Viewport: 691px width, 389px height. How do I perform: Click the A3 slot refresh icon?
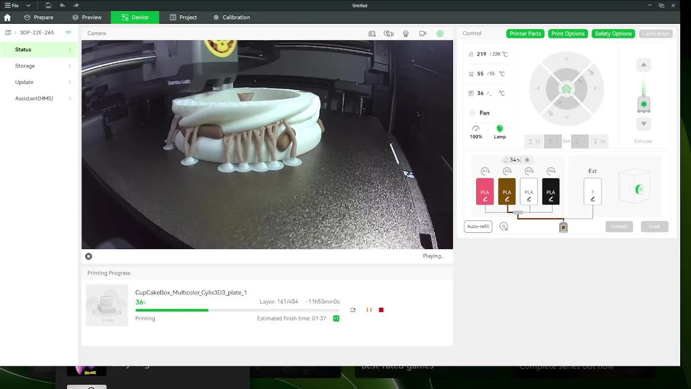529,171
